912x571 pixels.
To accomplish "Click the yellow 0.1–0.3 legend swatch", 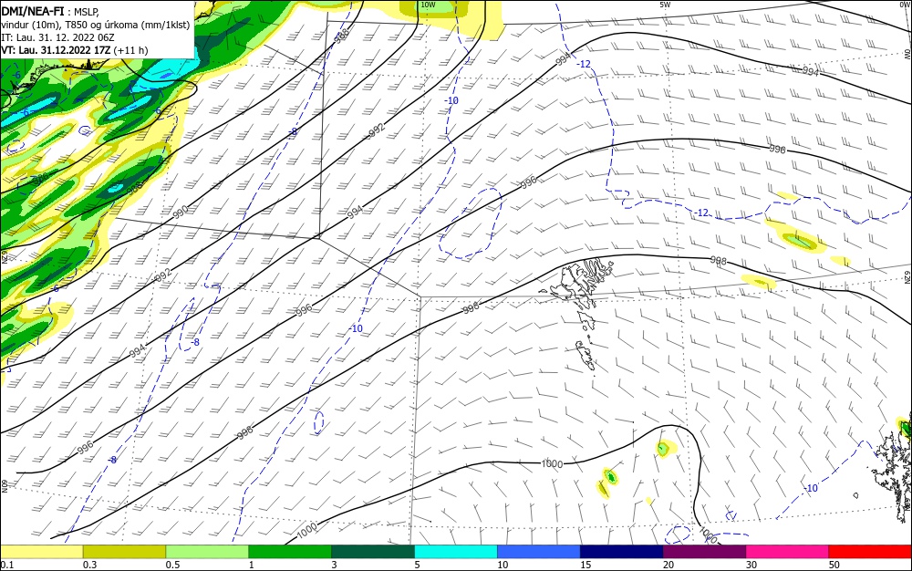I will click(x=41, y=552).
